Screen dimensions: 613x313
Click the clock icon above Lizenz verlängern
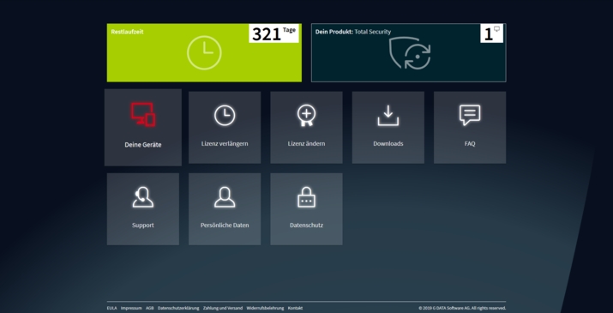(x=225, y=116)
